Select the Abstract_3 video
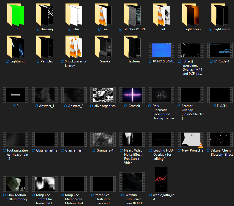 tap(74, 95)
